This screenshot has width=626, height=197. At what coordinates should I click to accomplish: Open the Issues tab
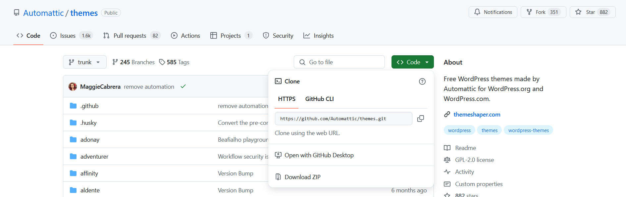pos(71,35)
